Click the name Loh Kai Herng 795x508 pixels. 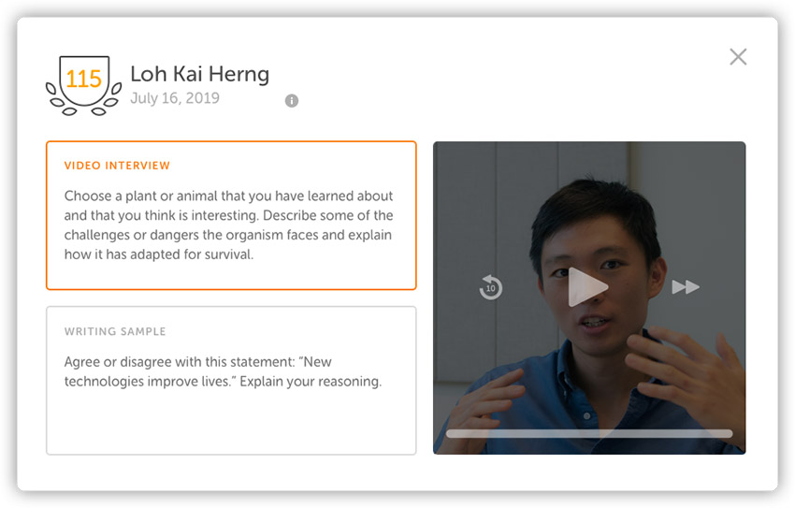pos(200,74)
